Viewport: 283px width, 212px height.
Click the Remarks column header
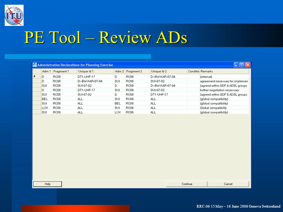pos(224,71)
